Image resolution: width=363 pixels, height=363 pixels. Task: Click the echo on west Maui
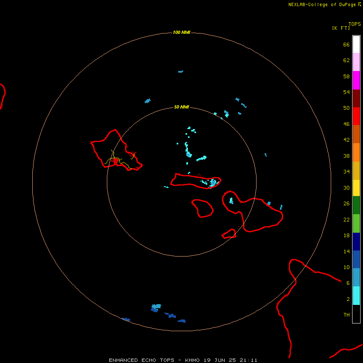pos(231,201)
